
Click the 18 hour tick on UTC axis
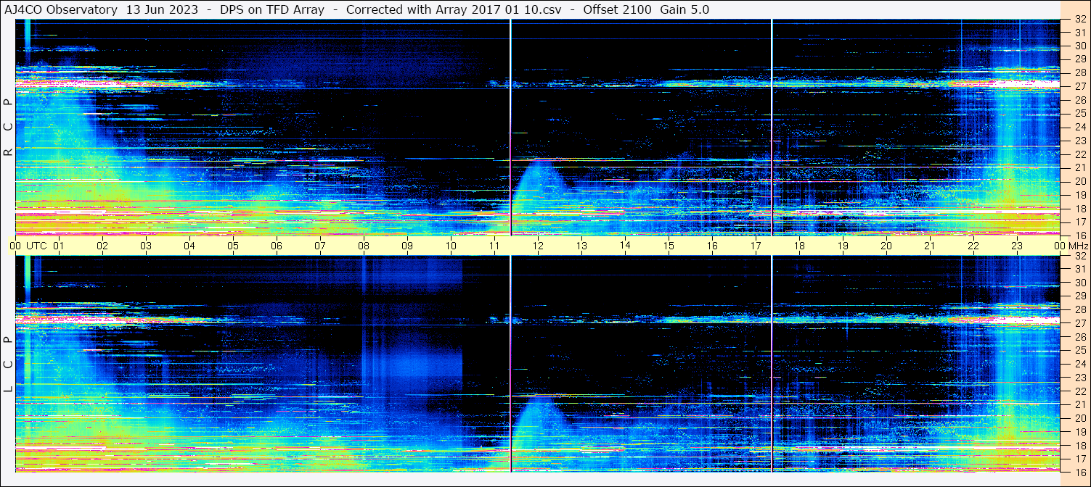799,246
